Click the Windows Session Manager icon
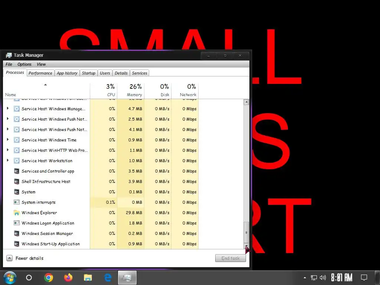Image resolution: width=380 pixels, height=285 pixels. click(16, 234)
